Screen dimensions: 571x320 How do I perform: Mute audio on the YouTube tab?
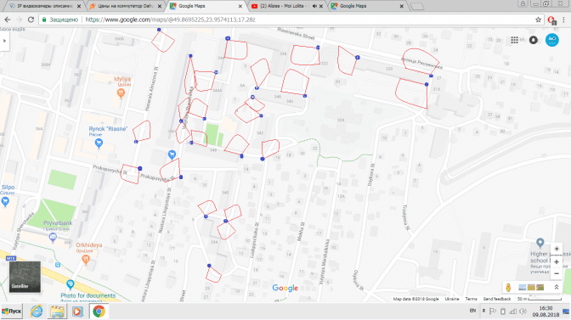click(x=314, y=6)
